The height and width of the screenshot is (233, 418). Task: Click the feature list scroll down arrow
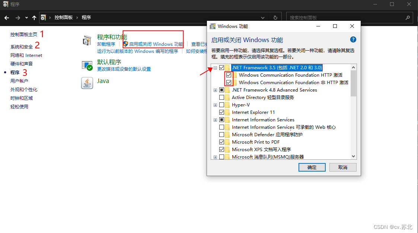point(354,156)
